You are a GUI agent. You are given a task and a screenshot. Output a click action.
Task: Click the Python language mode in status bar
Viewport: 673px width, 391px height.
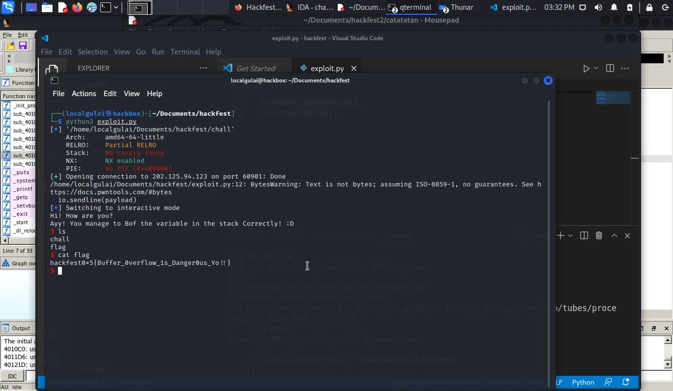pyautogui.click(x=583, y=382)
